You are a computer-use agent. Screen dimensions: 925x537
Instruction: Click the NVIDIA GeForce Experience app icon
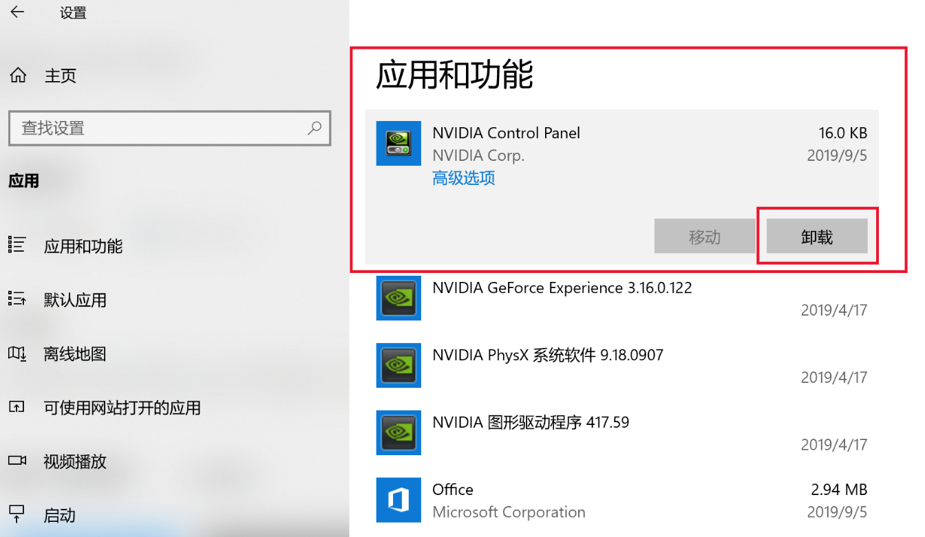398,297
